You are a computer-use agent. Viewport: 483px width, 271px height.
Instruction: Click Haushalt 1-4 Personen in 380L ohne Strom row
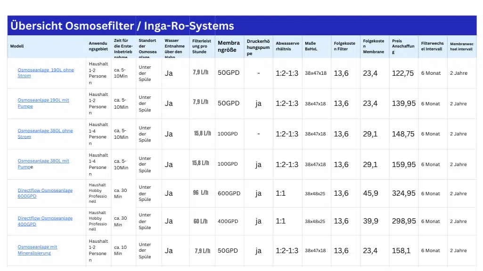98,134
